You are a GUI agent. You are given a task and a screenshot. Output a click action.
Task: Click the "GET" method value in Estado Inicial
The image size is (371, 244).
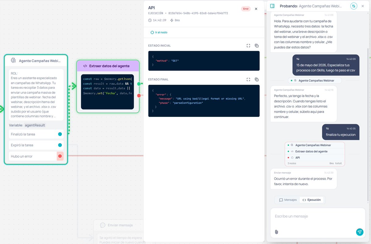point(175,61)
